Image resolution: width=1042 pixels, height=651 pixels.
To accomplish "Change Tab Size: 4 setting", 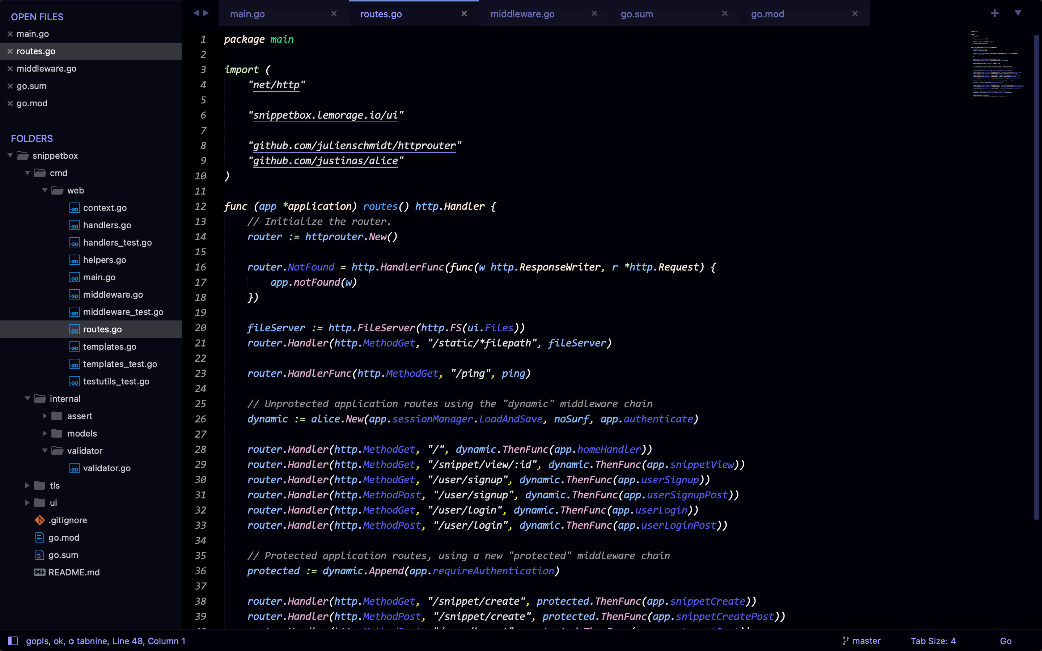I will (x=933, y=641).
